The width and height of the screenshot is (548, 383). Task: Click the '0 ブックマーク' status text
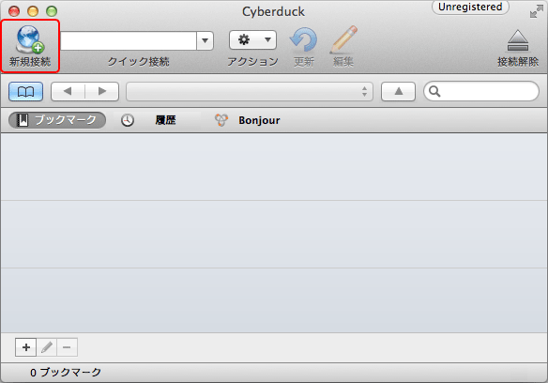pos(66,372)
